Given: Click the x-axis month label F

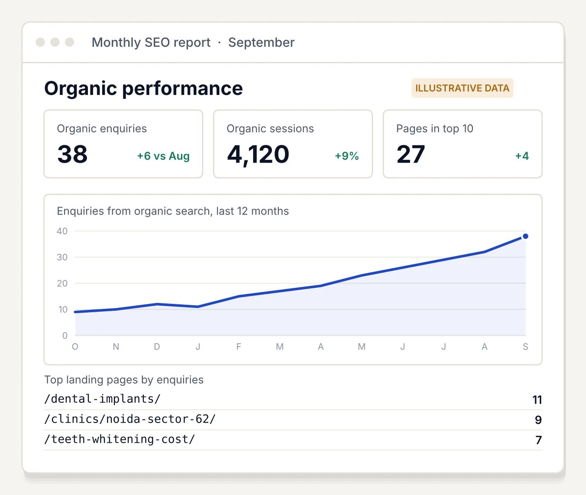Looking at the screenshot, I should (x=239, y=347).
